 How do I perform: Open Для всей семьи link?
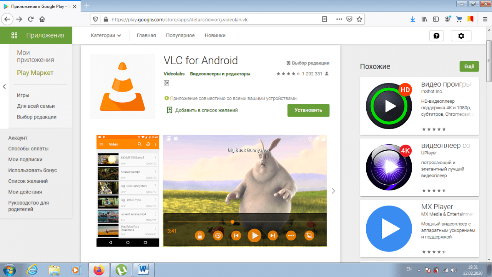36,106
